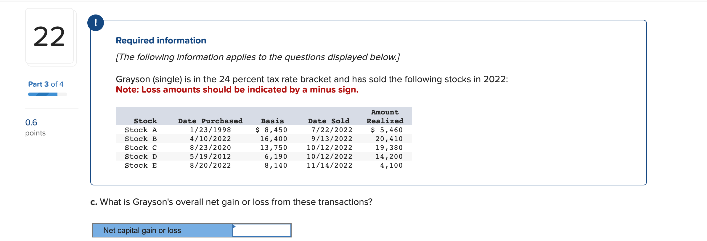Select the Stock A row
Screen dimensions: 707x241
263,130
